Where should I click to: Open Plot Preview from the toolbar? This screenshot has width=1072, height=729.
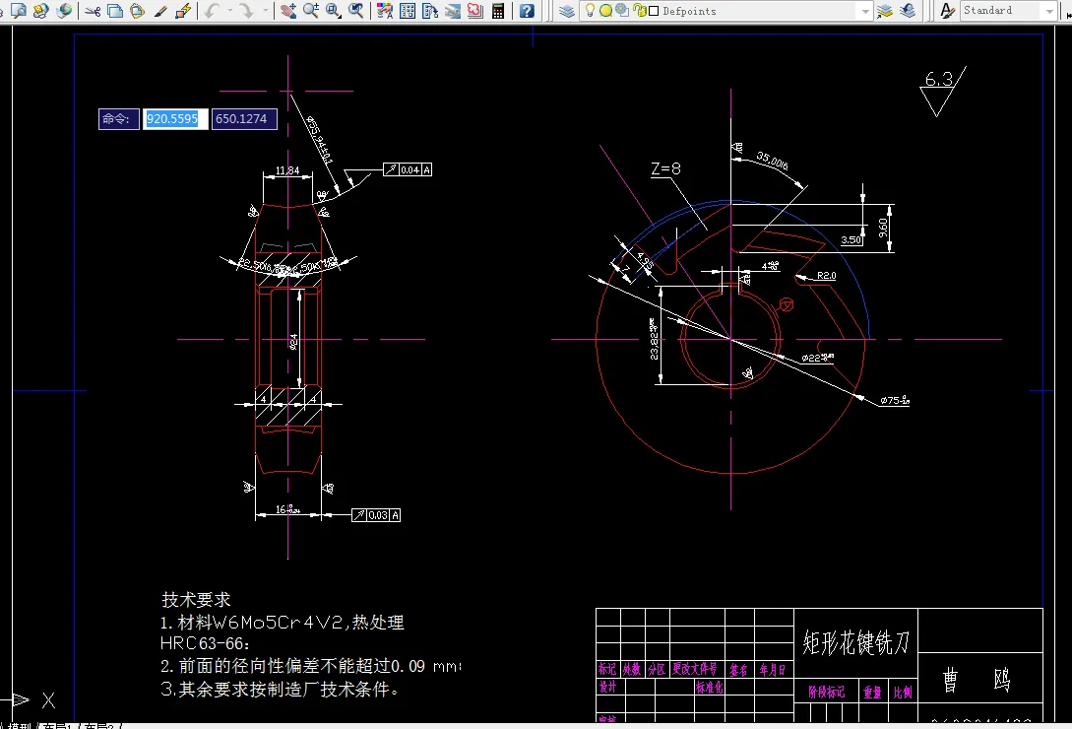coord(19,10)
